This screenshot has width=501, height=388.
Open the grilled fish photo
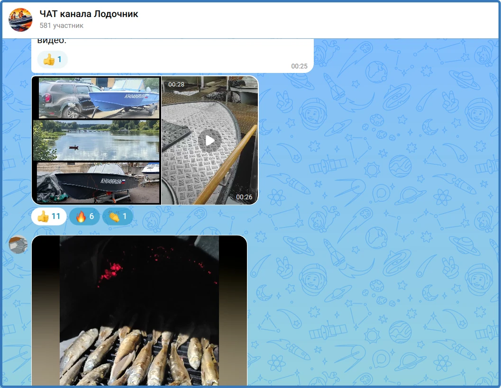click(139, 310)
